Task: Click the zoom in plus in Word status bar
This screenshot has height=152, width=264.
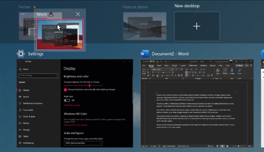Action: pyautogui.click(x=246, y=146)
